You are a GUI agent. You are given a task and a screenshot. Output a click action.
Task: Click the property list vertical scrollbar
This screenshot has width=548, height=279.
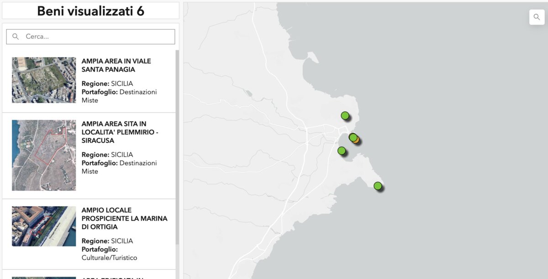(177, 148)
